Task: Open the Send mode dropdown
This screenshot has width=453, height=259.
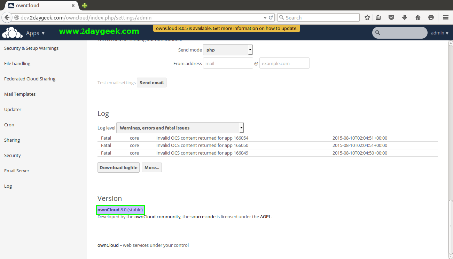Action: [x=228, y=50]
